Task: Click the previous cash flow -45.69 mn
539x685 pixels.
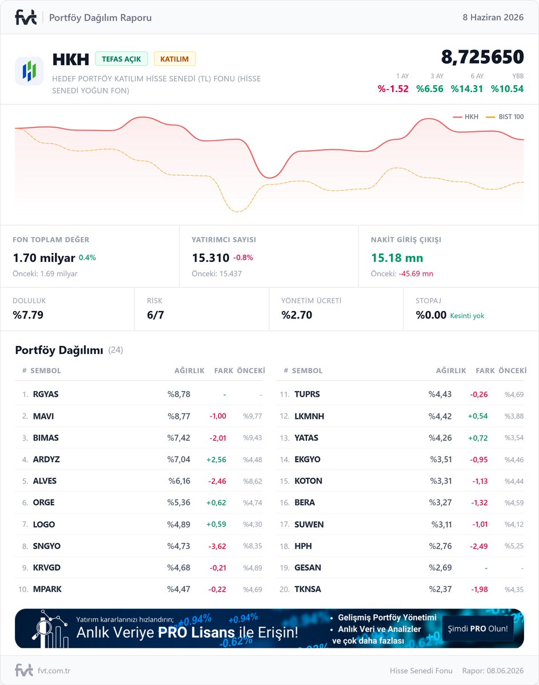Action: tap(416, 273)
